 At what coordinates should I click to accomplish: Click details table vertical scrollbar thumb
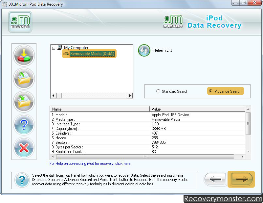(x=248, y=123)
